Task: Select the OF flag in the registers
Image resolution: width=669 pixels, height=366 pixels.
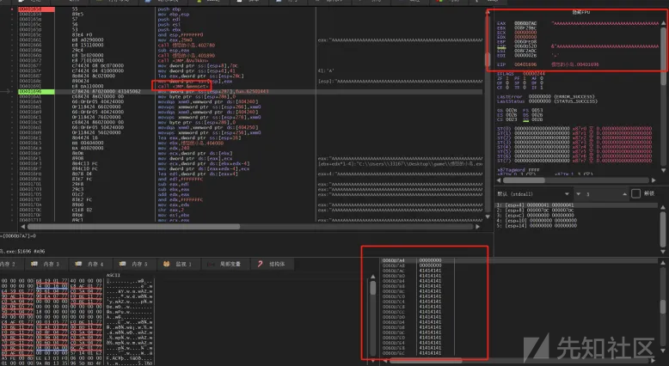Action: pos(502,83)
